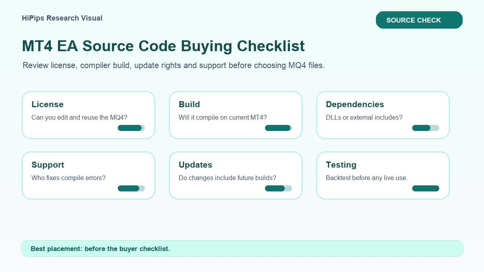The height and width of the screenshot is (272, 484).
Task: Click the Build card progress bar
Action: click(x=278, y=128)
